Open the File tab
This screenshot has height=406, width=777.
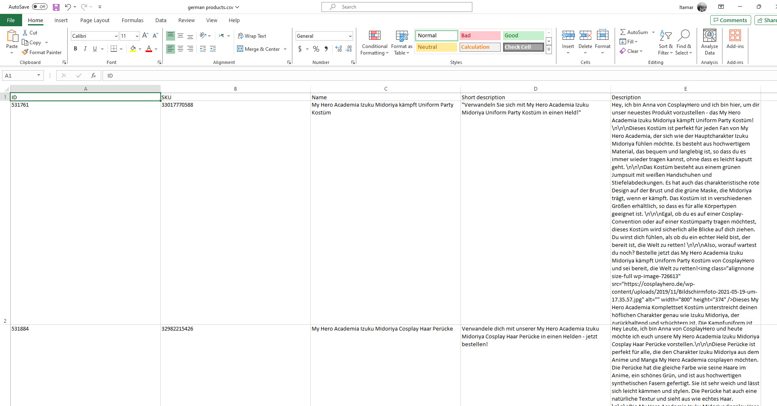11,20
